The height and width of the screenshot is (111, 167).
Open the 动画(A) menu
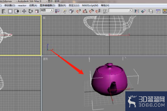(x=33, y=6)
